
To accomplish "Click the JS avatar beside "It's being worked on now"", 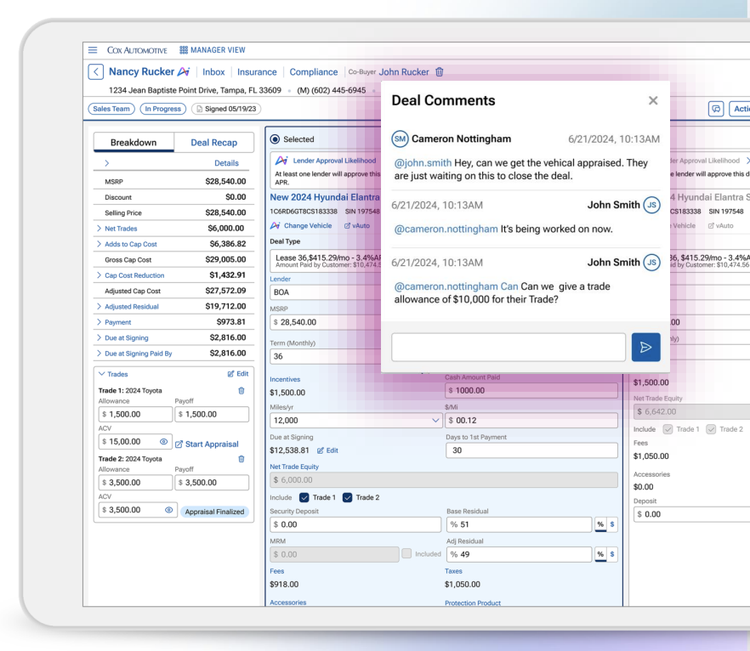I will point(651,205).
